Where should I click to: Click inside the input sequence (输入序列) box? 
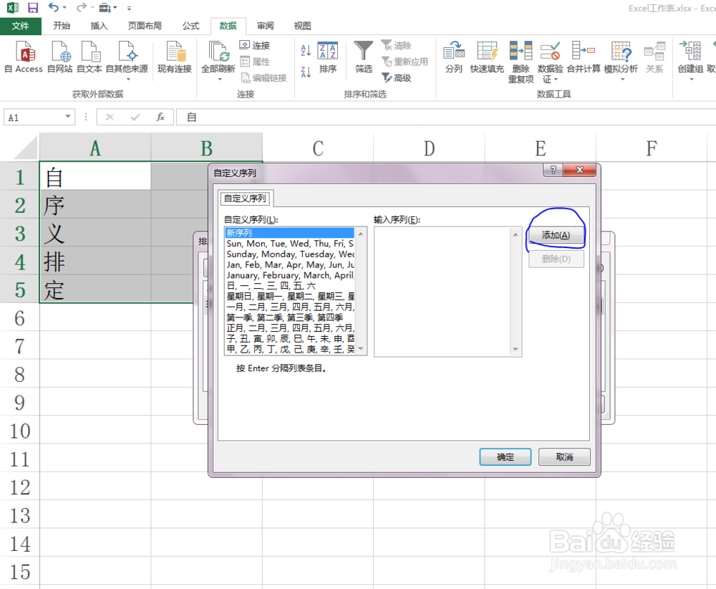pyautogui.click(x=442, y=292)
